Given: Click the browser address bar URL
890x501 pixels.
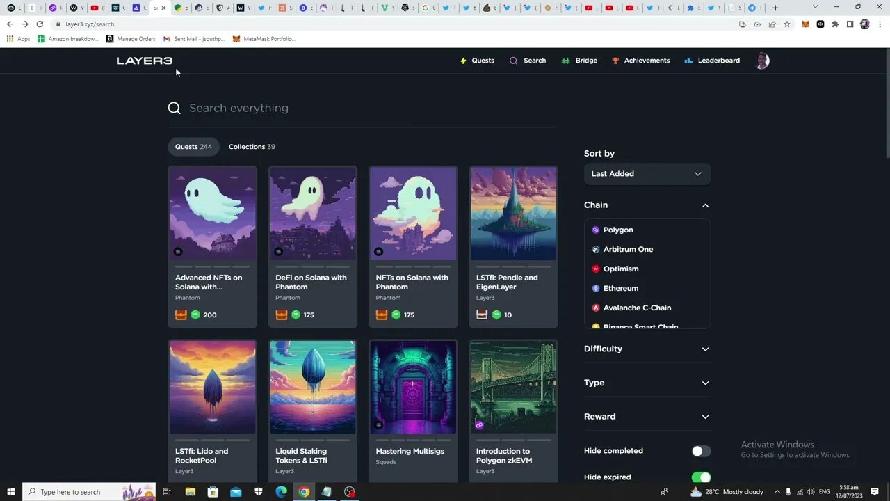Looking at the screenshot, I should point(90,24).
